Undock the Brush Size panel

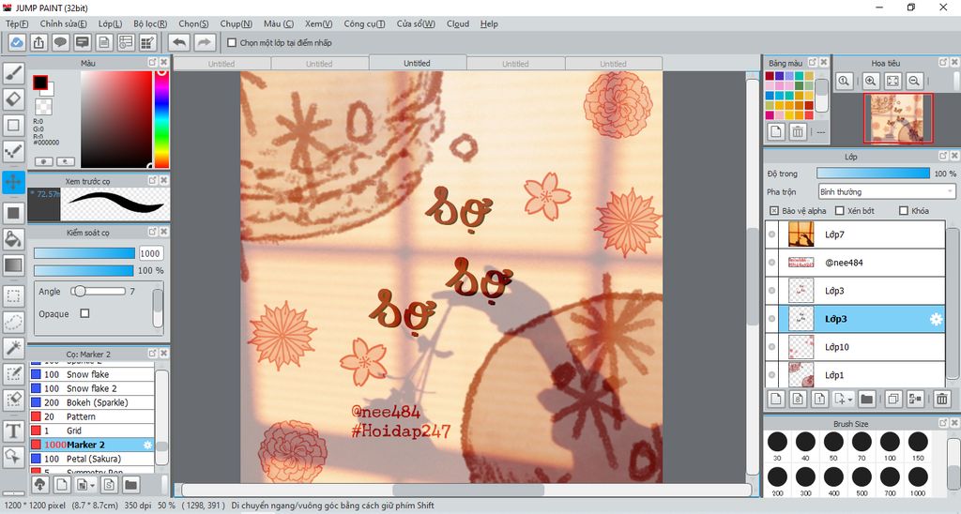[943, 423]
